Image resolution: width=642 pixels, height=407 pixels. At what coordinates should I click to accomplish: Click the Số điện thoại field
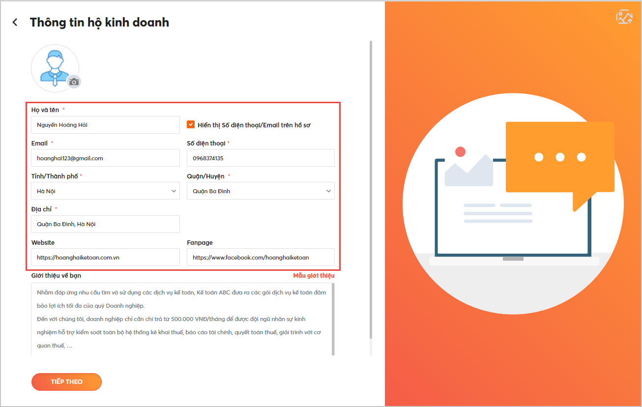pyautogui.click(x=261, y=158)
